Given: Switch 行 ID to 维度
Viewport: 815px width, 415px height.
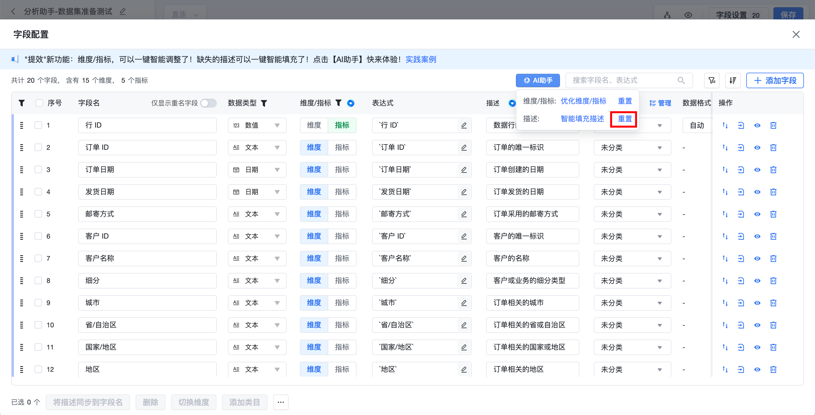Looking at the screenshot, I should coord(314,125).
